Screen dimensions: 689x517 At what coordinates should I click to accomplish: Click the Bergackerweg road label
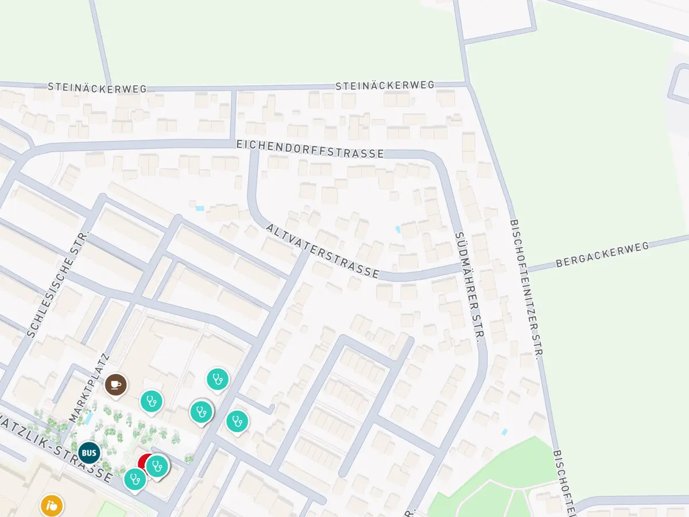tap(602, 254)
